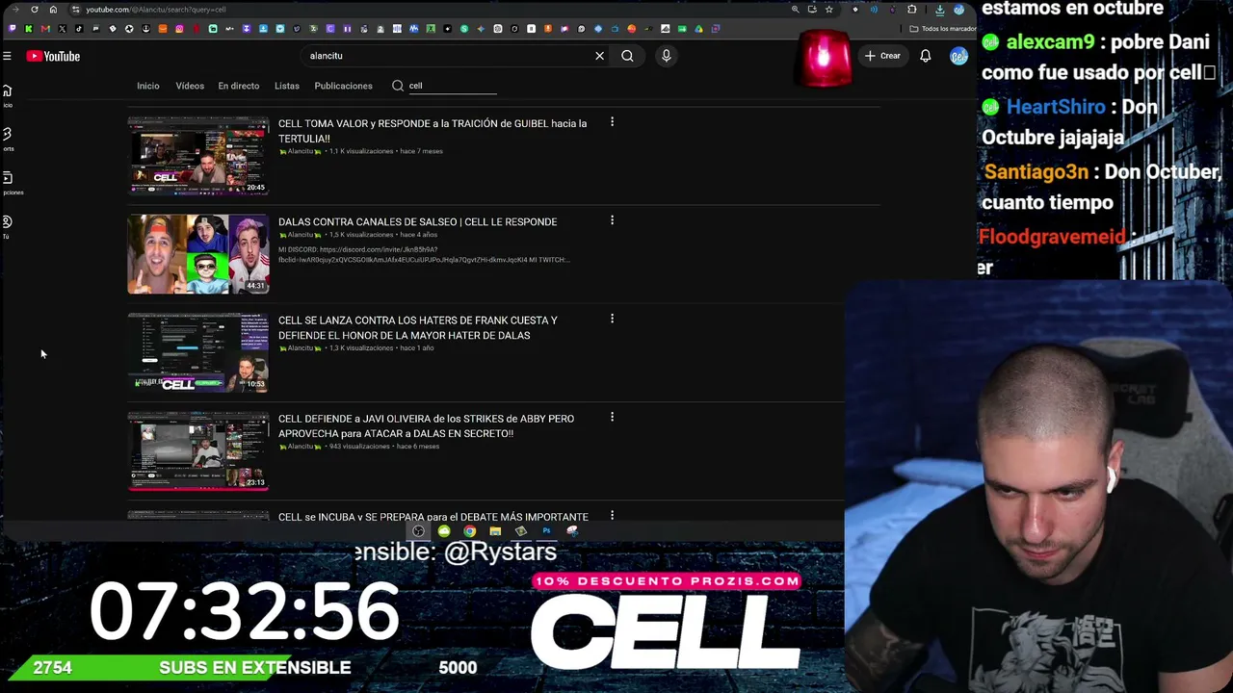Screen dimensions: 1233x693
Task: Open 'CELL se INCUBA y SE PREPARA' title
Action: tap(433, 517)
